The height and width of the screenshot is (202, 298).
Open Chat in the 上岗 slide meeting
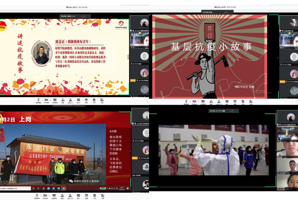[x=78, y=196]
